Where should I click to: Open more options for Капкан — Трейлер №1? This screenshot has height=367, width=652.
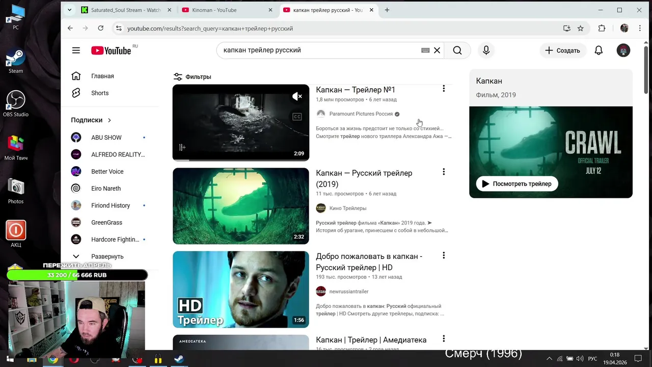pyautogui.click(x=444, y=89)
